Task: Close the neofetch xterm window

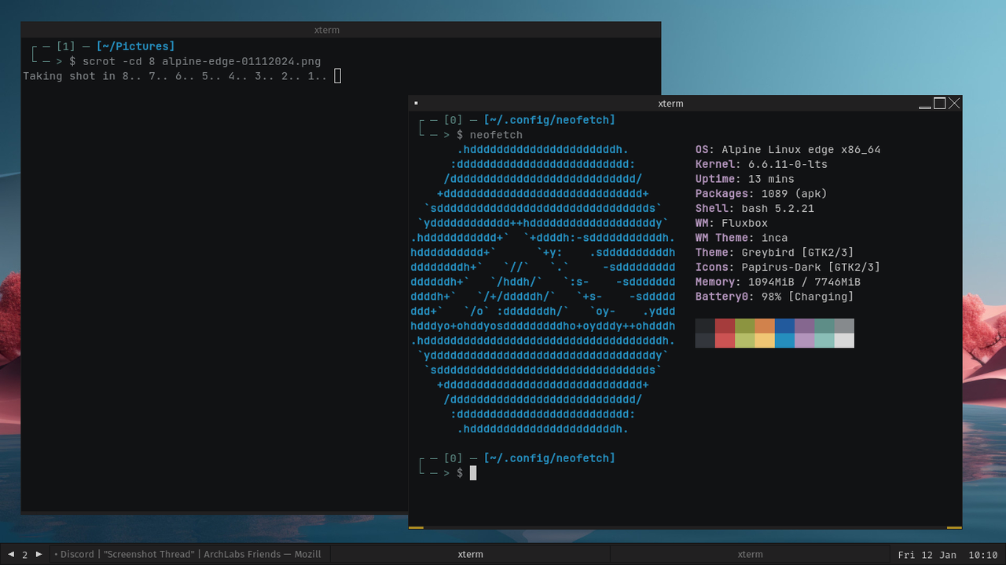Action: (x=954, y=104)
